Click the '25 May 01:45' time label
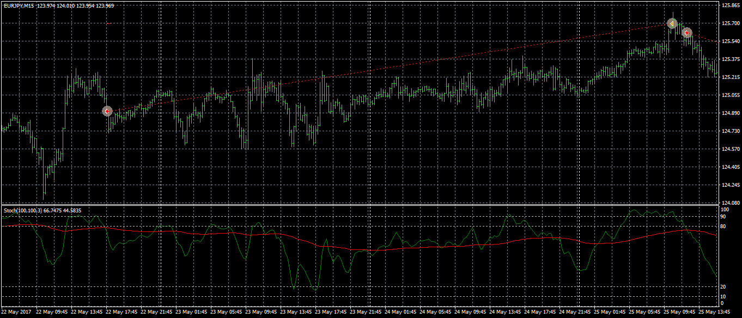This screenshot has height=318, width=742. point(610,313)
